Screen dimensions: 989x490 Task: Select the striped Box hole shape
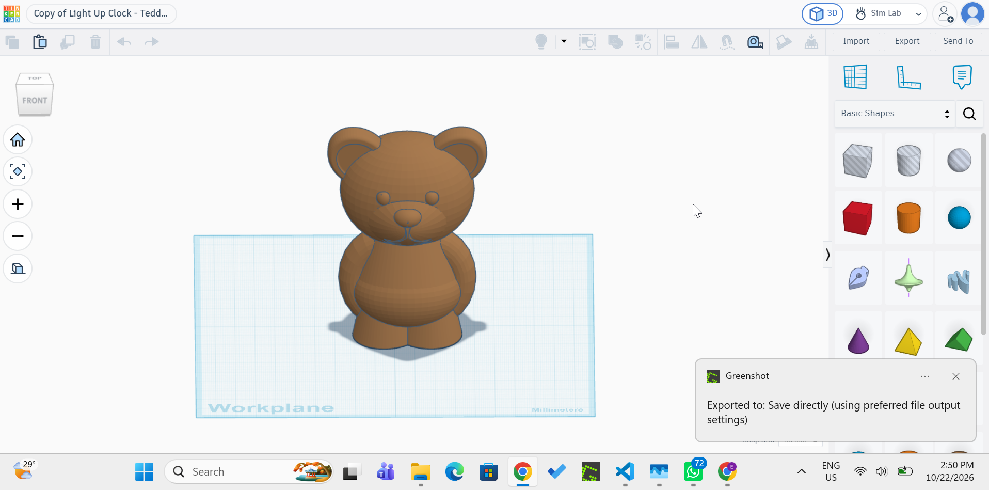(x=858, y=161)
